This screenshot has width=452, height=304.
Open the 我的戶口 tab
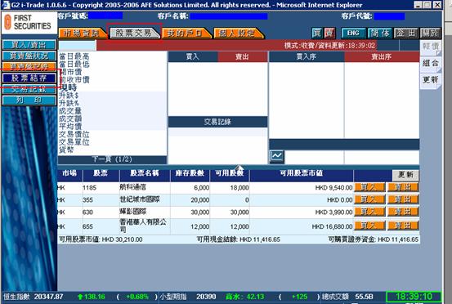coord(186,34)
